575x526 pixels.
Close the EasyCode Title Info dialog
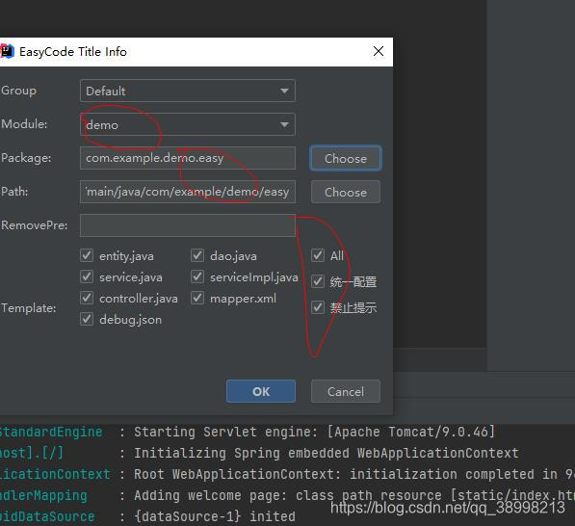[379, 51]
